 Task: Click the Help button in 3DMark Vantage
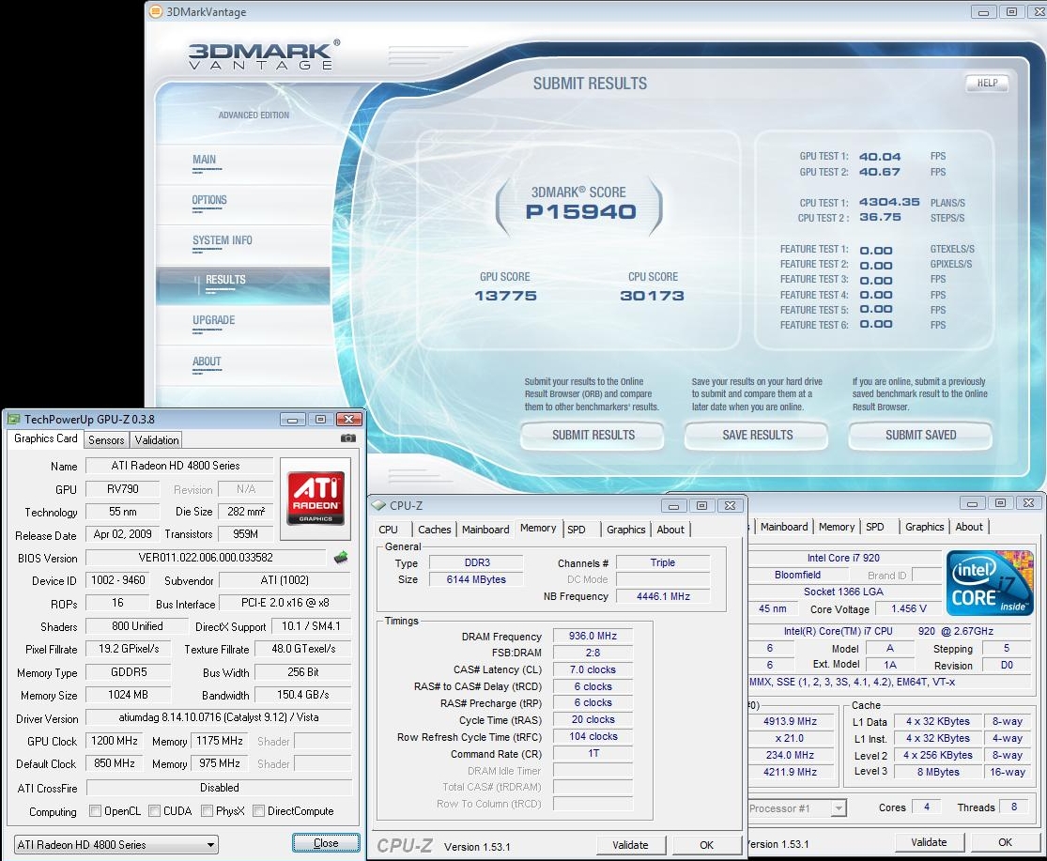pyautogui.click(x=988, y=83)
